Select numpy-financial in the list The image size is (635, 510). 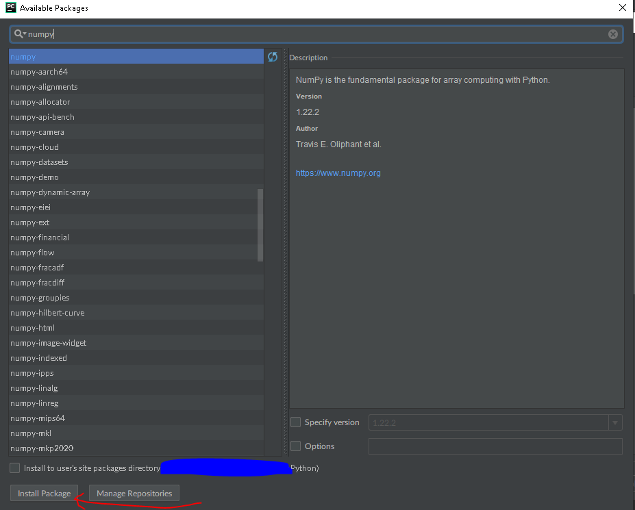pyautogui.click(x=136, y=237)
